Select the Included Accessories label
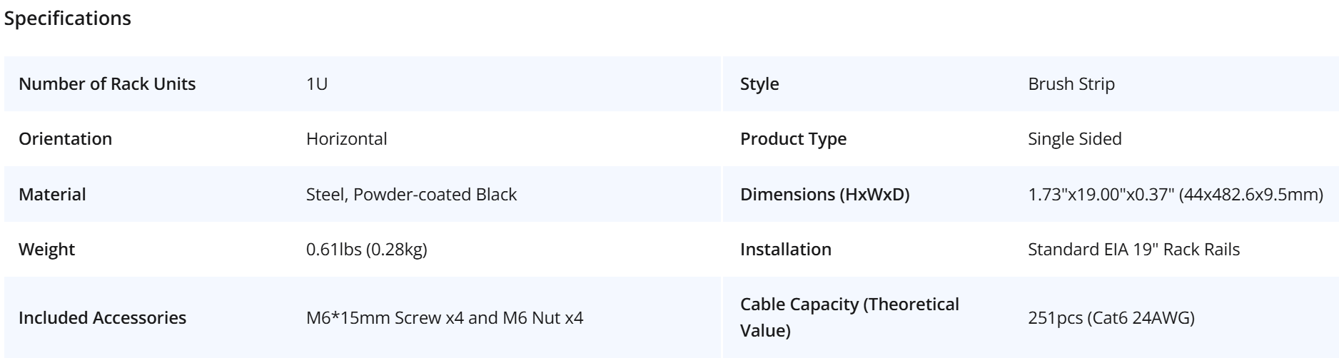1339x358 pixels. tap(102, 317)
